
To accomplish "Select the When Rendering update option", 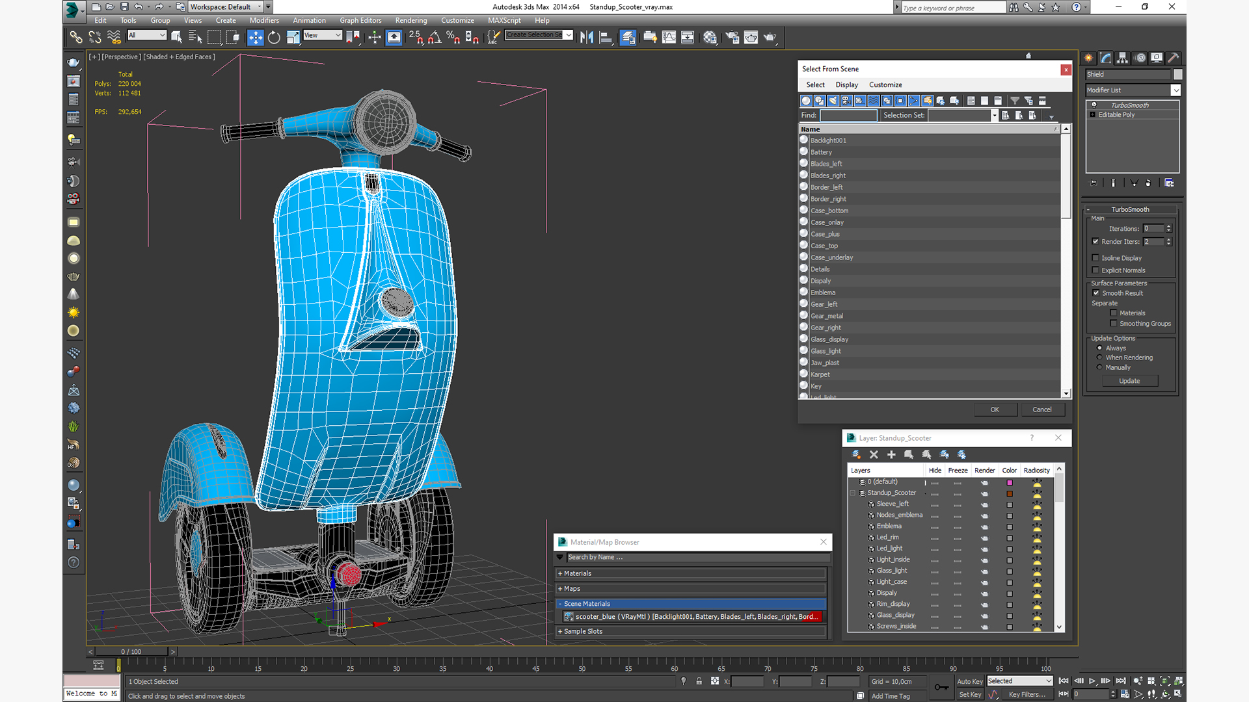I will tap(1099, 357).
